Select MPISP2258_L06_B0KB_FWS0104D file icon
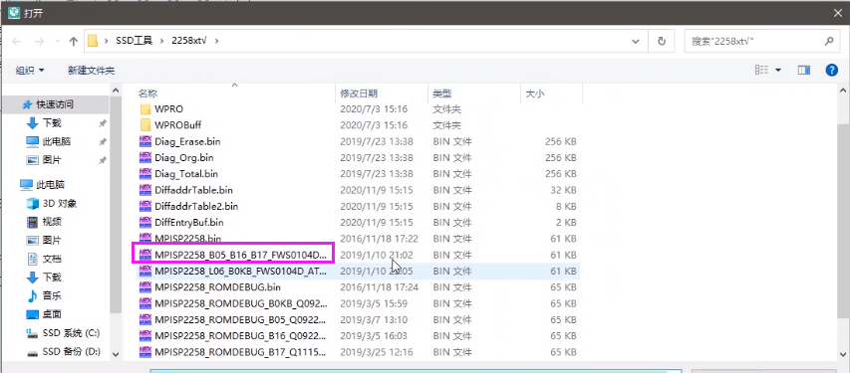Screen dimensions: 850x373 (x=144, y=271)
